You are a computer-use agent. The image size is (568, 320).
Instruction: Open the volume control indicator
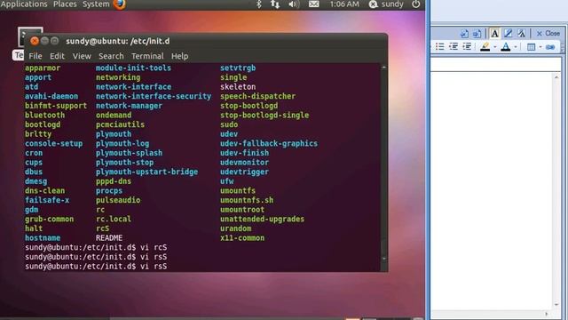point(294,4)
